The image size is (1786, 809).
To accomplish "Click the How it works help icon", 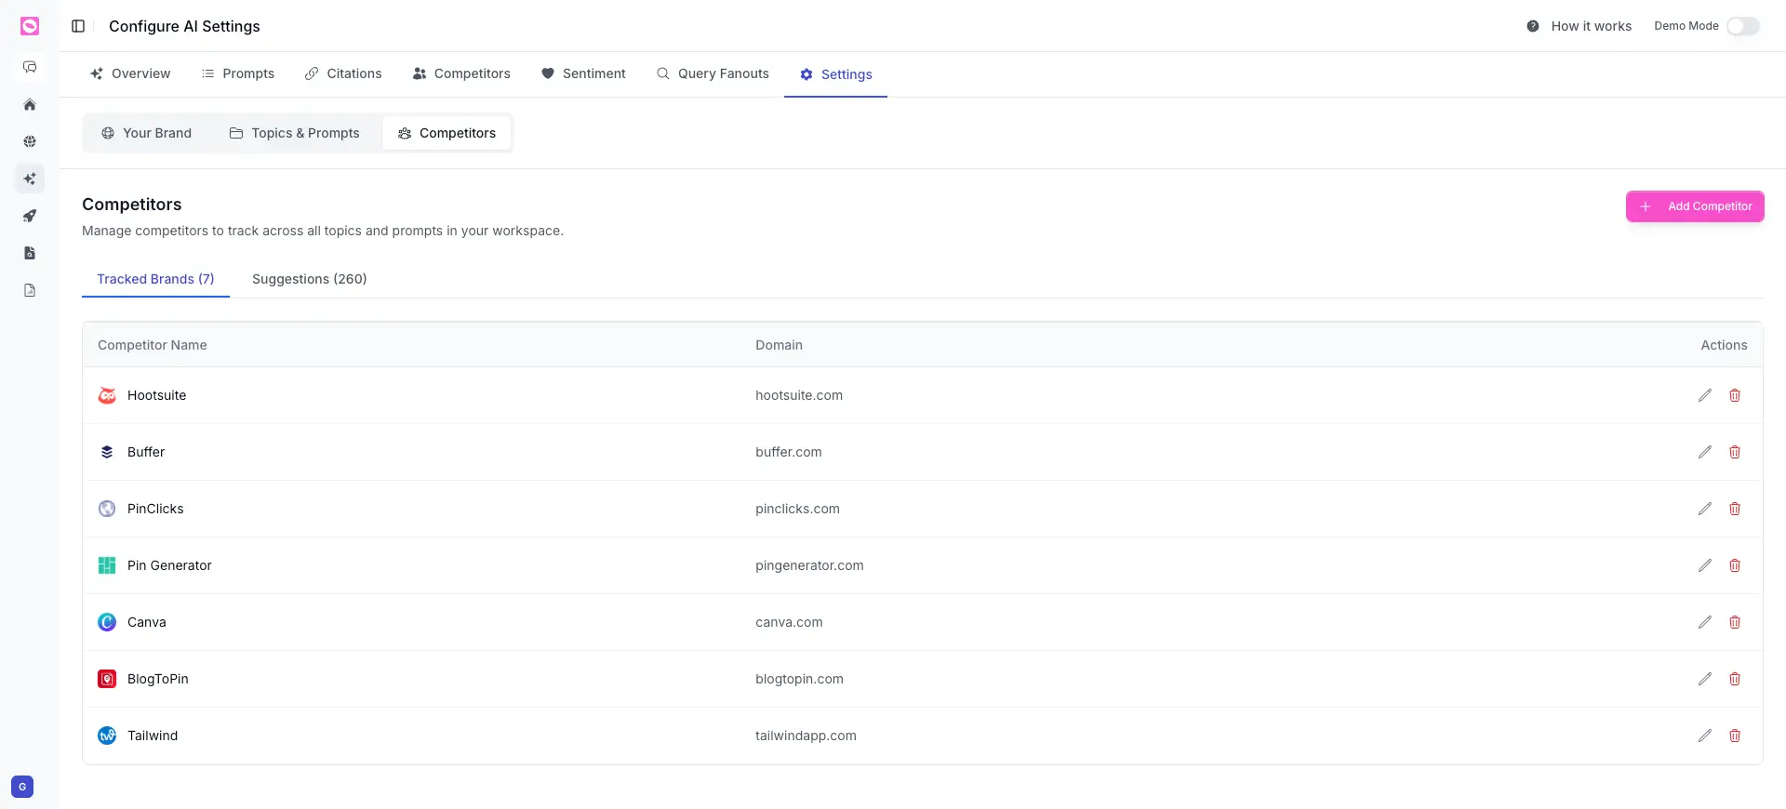I will (1533, 26).
